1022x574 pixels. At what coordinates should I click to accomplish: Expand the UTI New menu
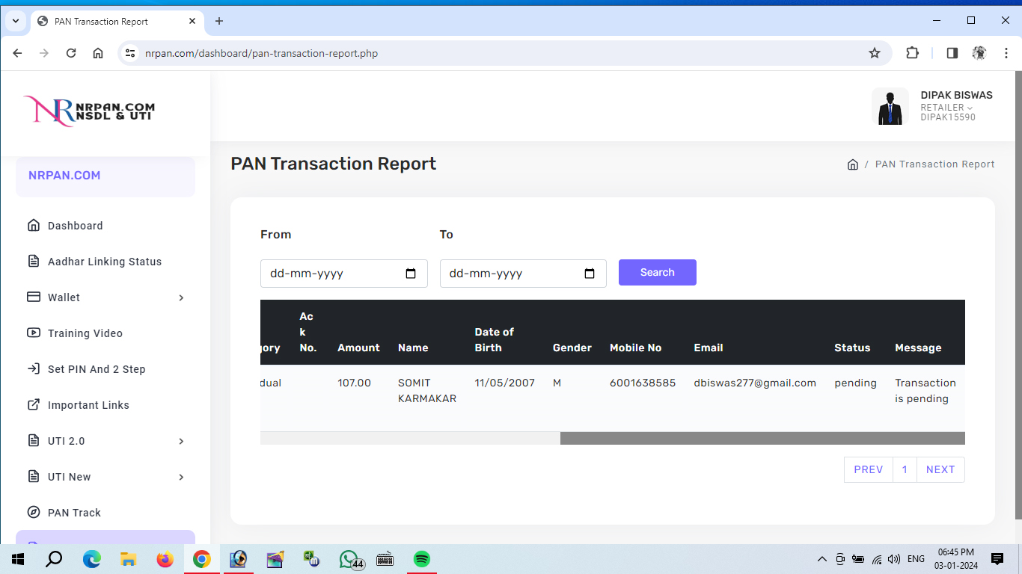[x=105, y=477]
